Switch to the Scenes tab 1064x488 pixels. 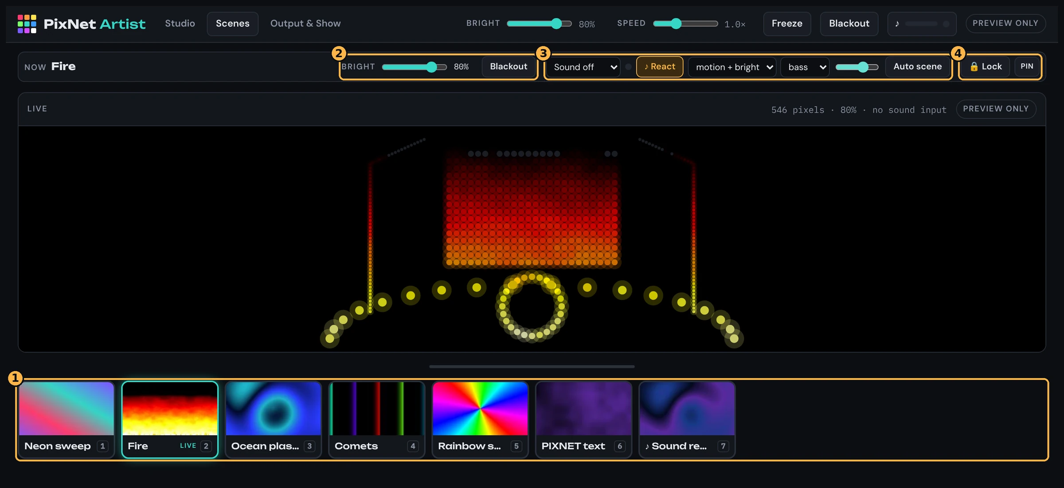pos(233,23)
